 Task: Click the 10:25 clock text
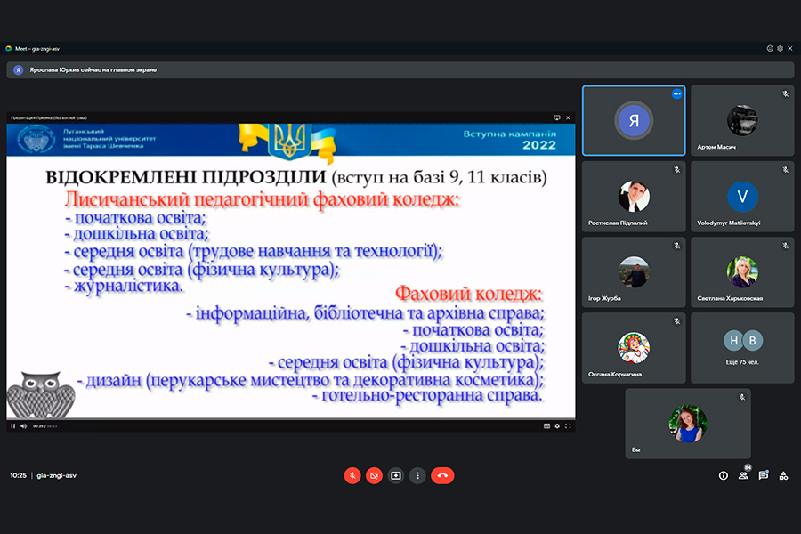[18, 475]
